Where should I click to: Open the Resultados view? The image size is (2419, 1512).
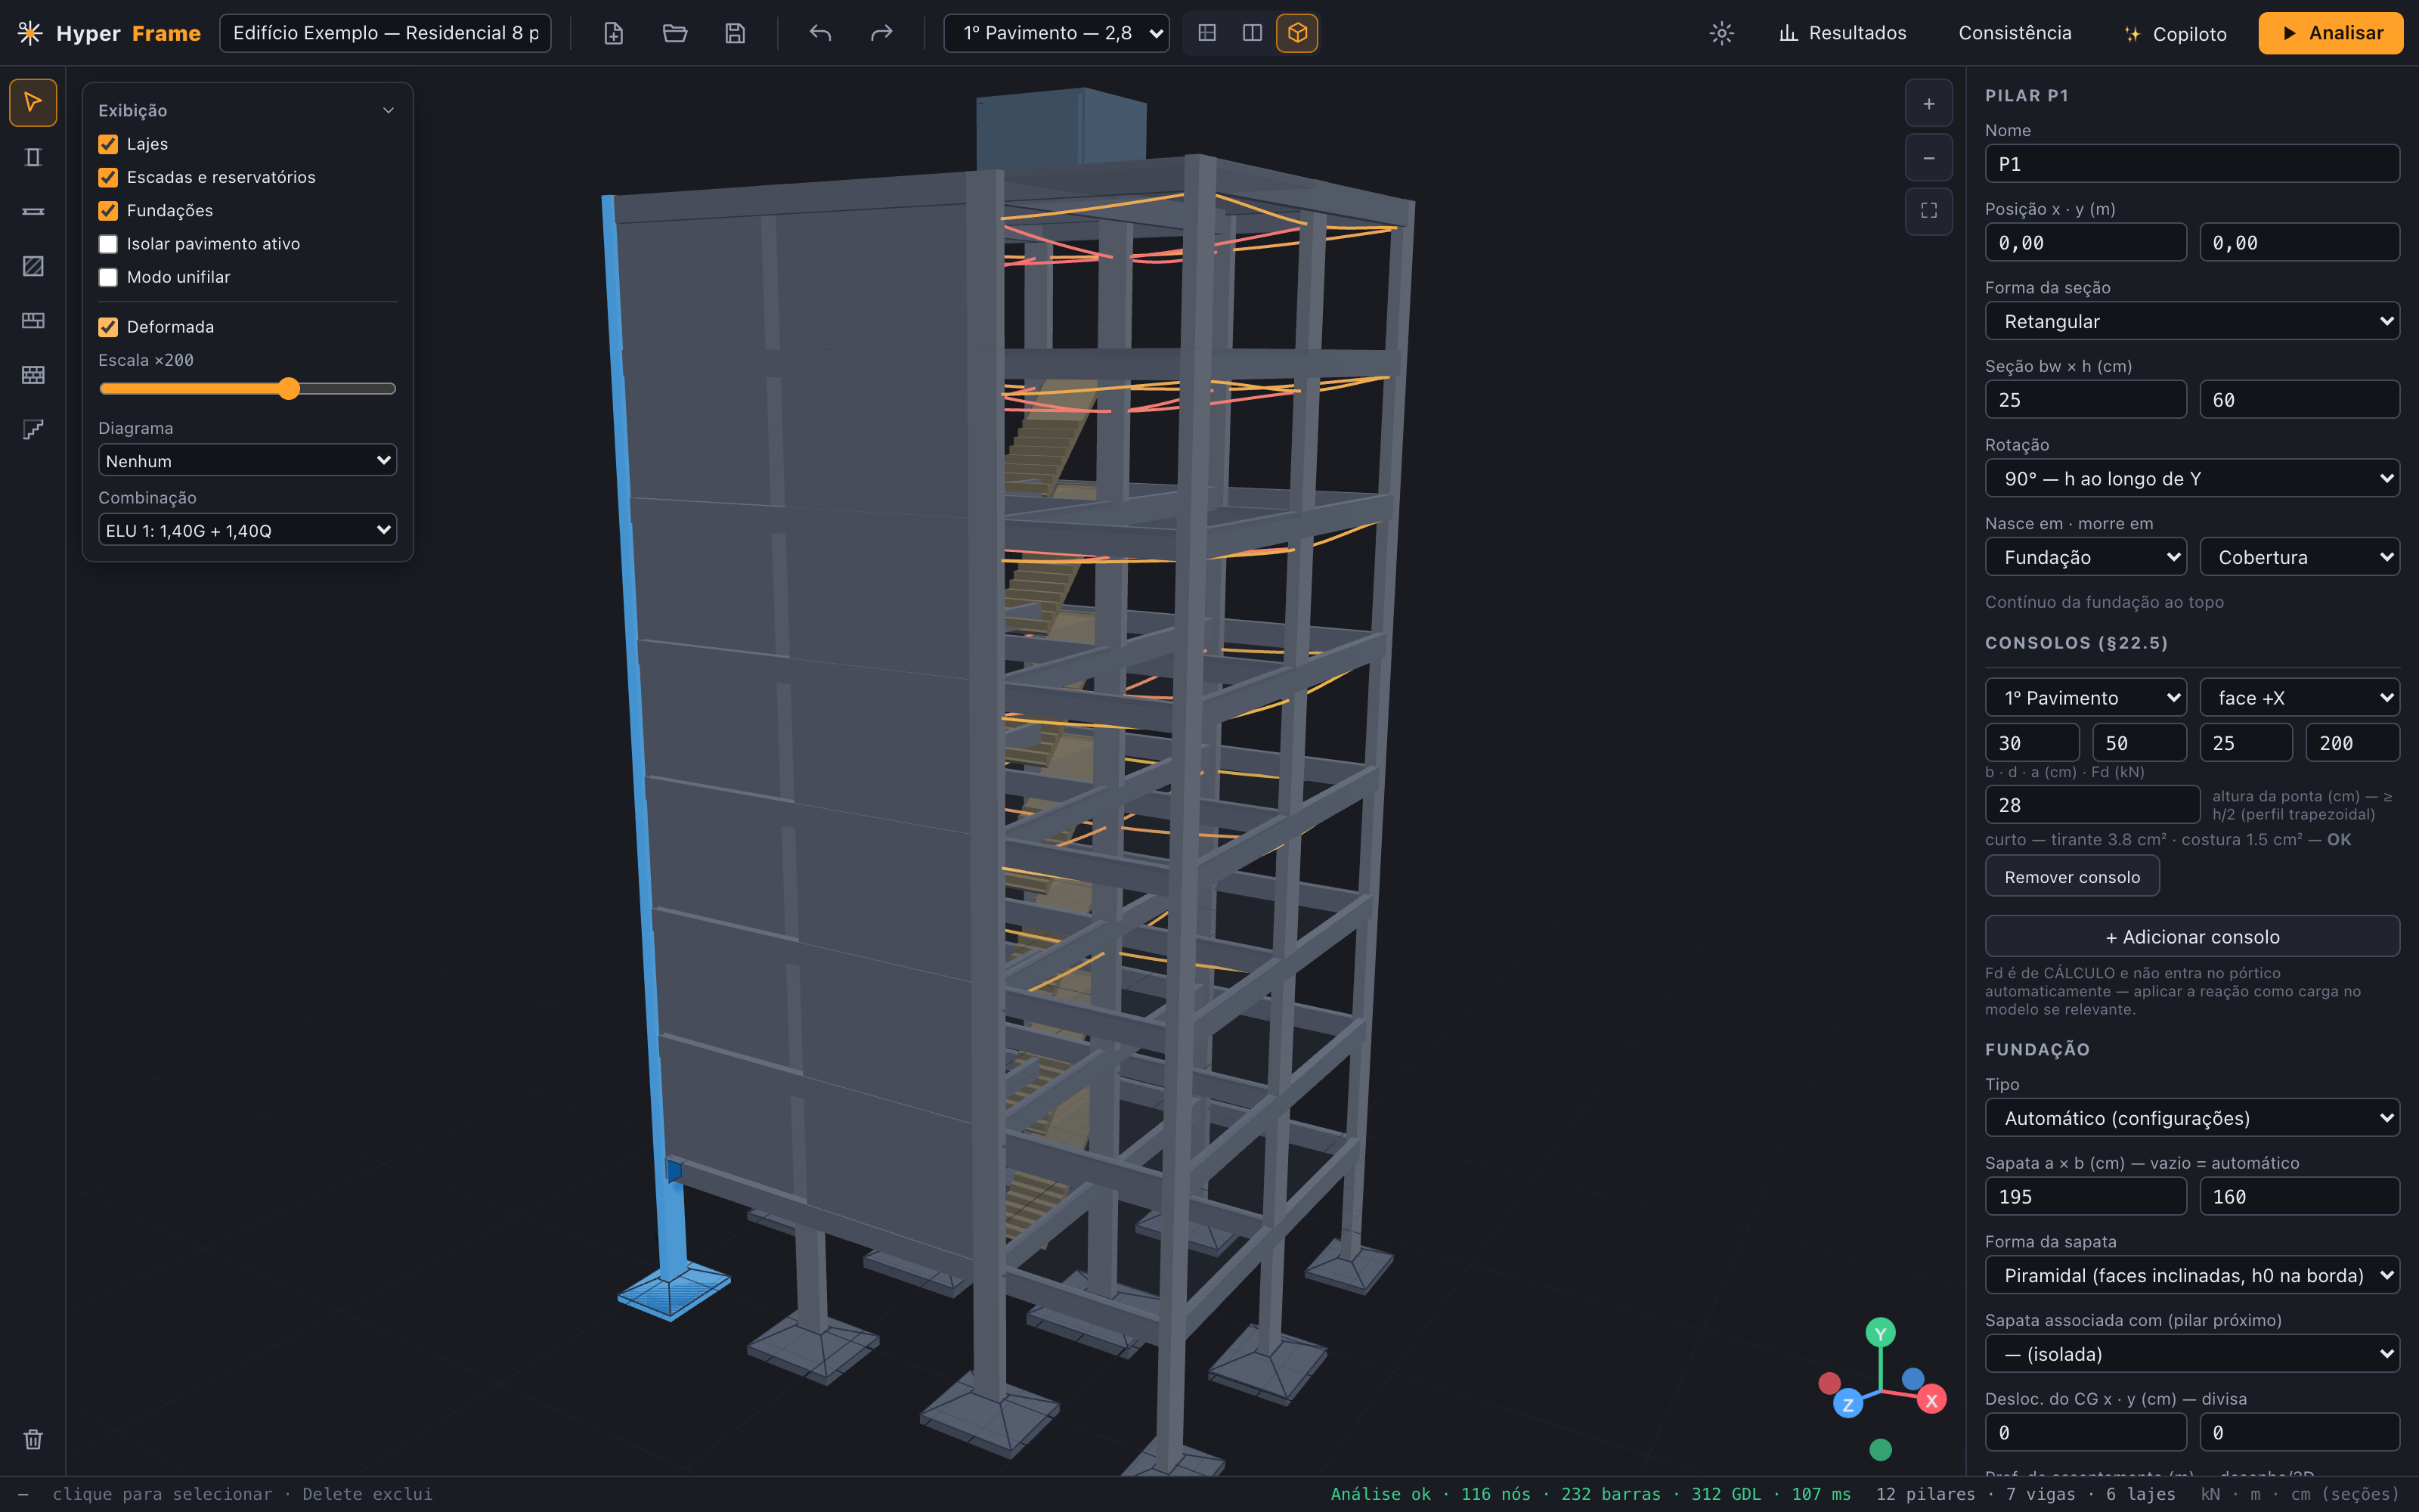pos(1842,33)
